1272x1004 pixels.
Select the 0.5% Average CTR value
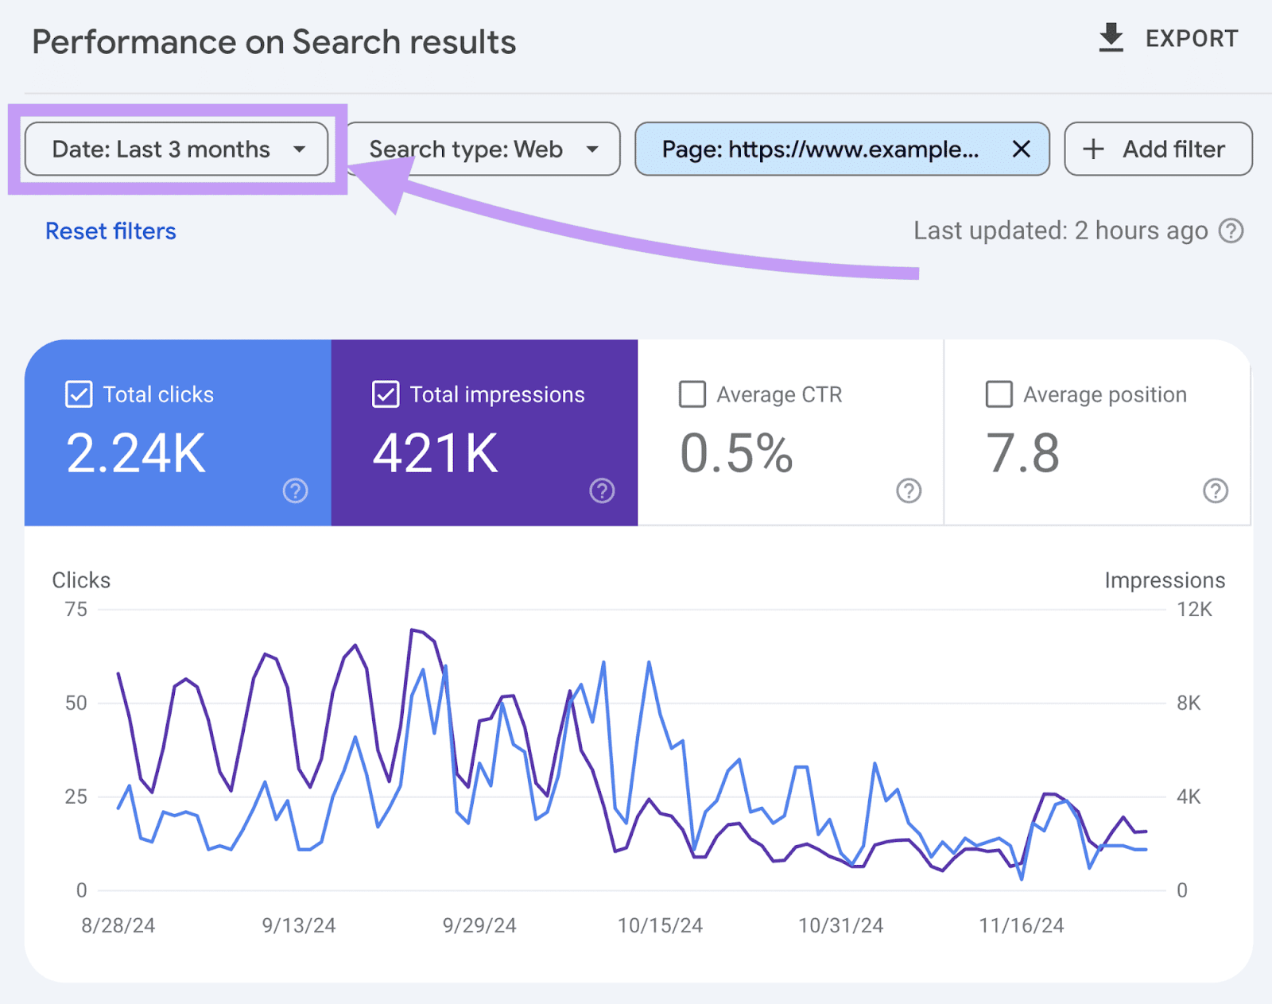(x=736, y=454)
